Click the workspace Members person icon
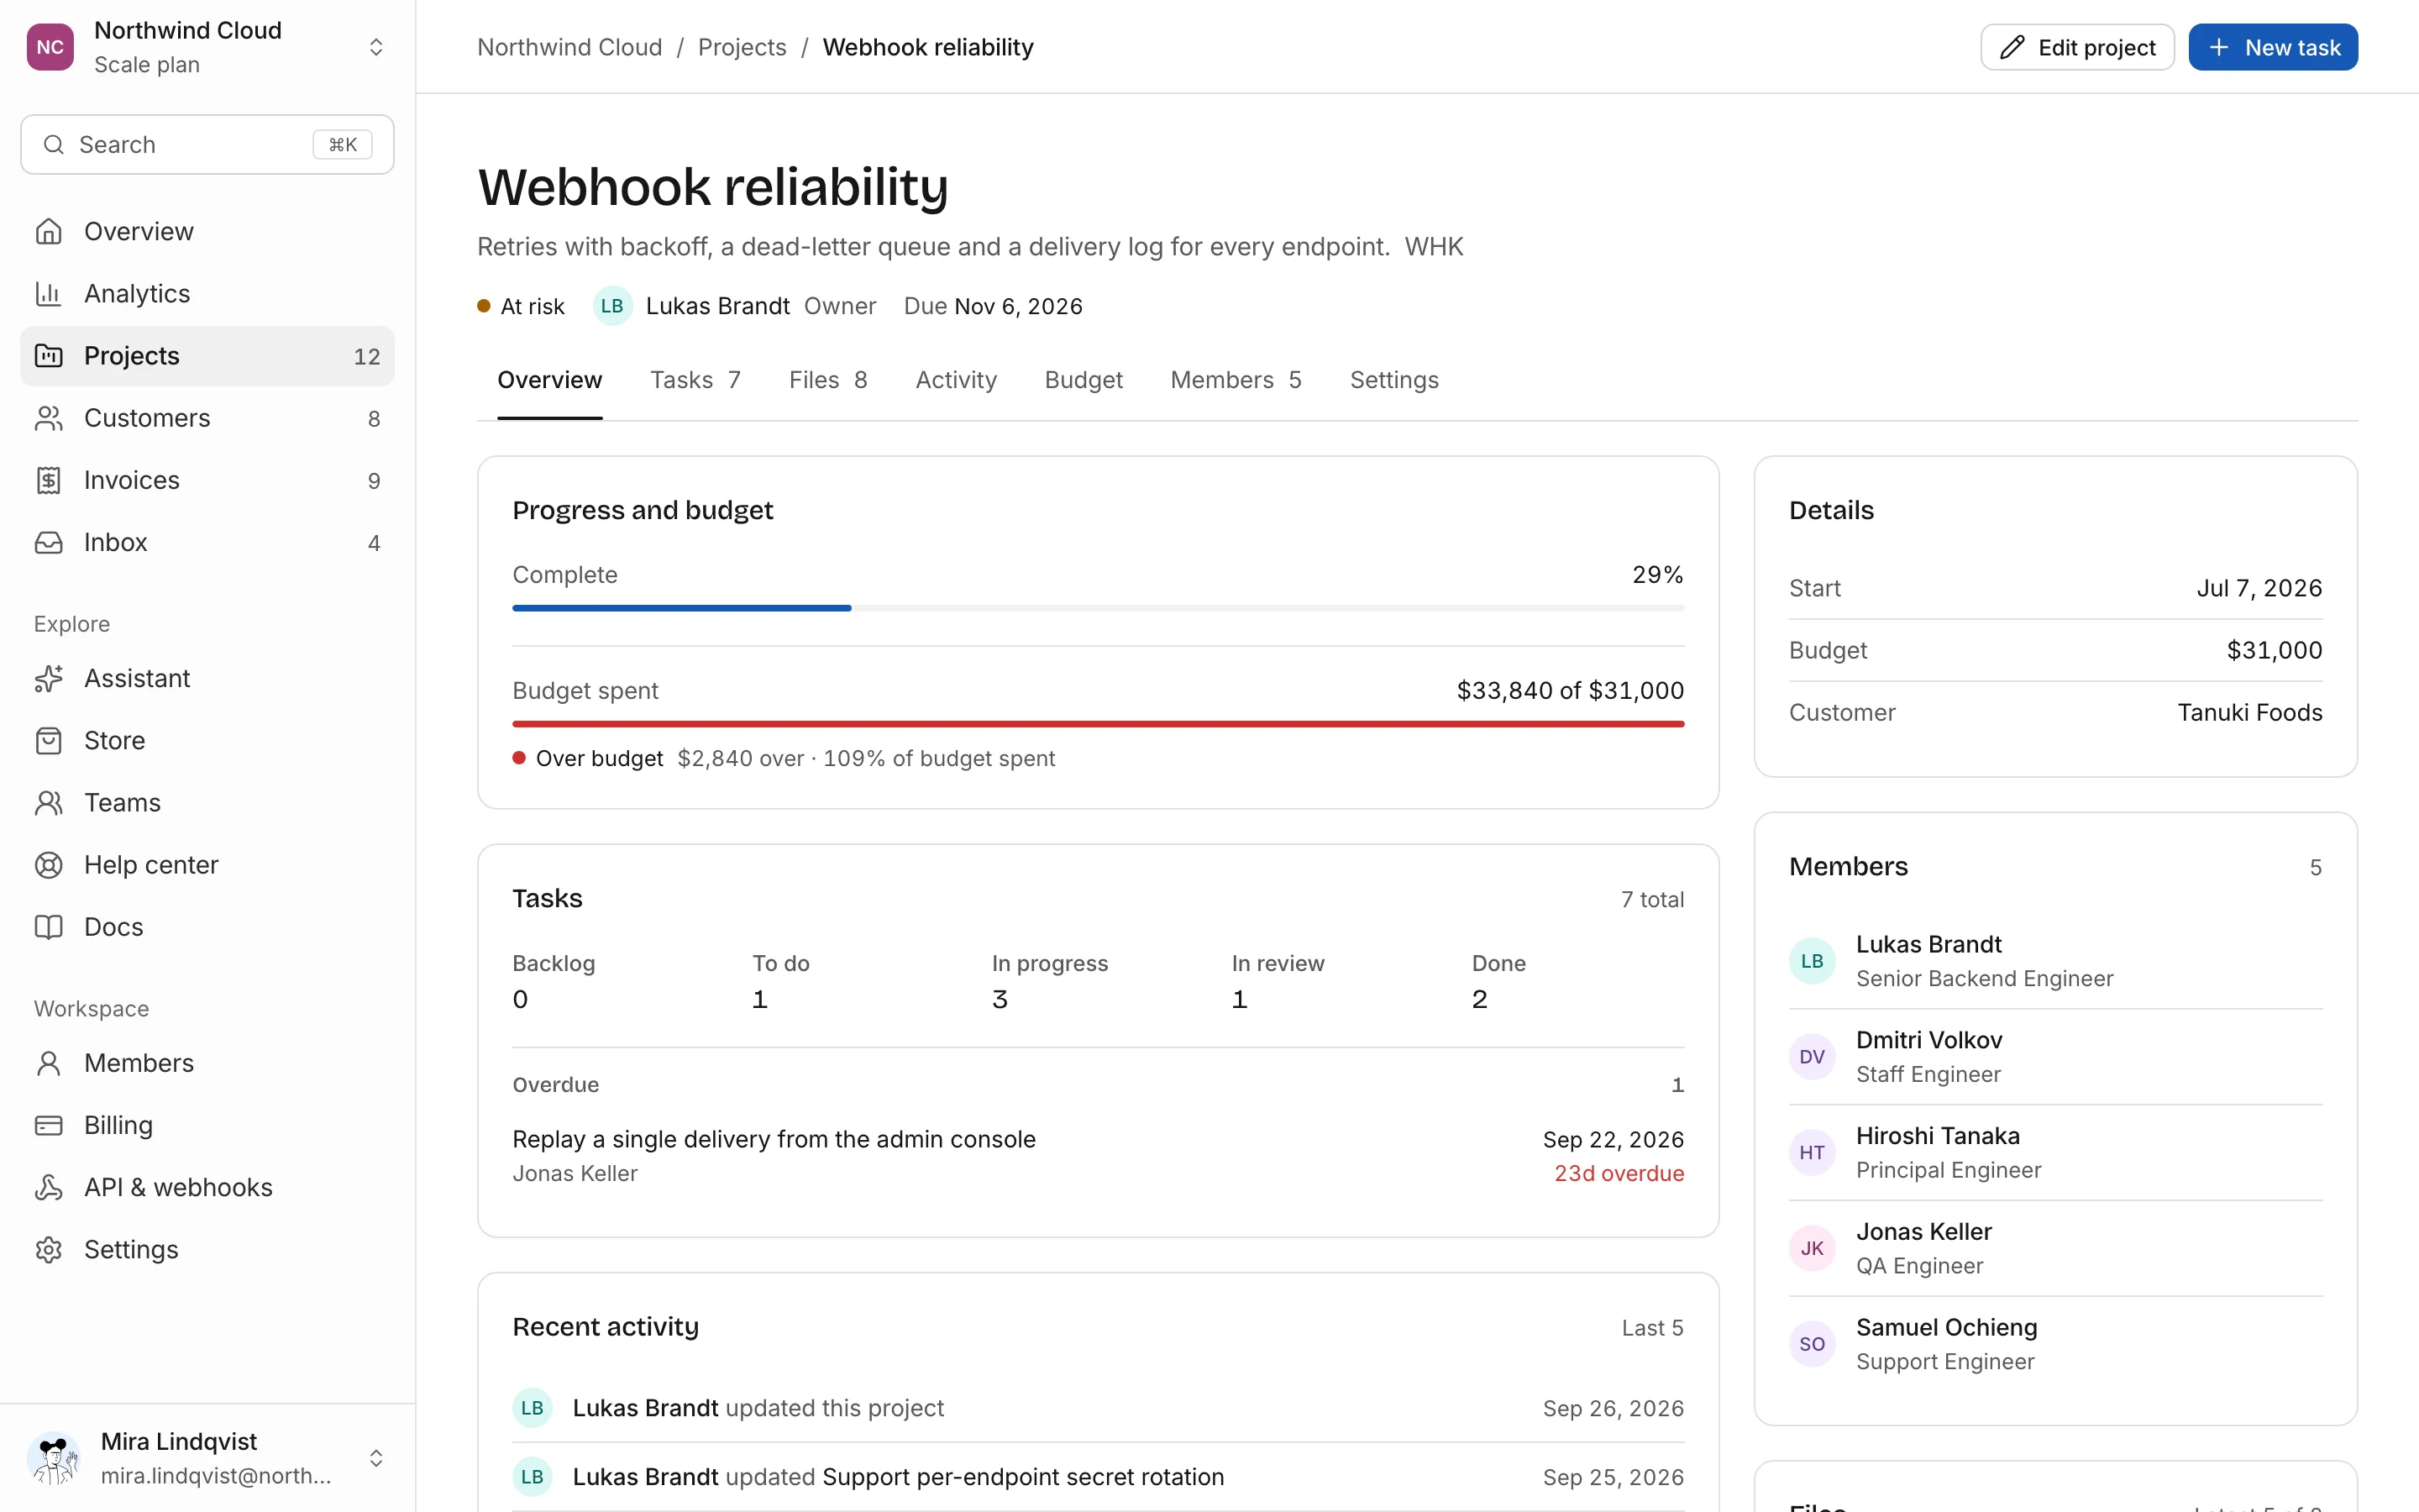2419x1512 pixels. (x=49, y=1063)
